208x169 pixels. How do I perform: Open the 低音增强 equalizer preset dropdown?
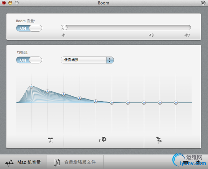[87, 60]
